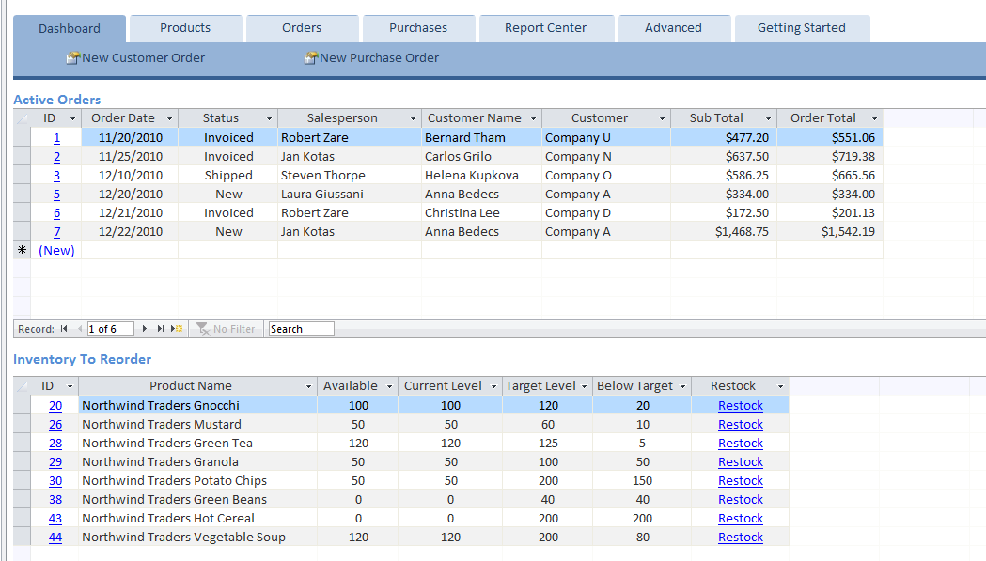The height and width of the screenshot is (561, 986).
Task: Click New Customer Order link
Action: tap(144, 58)
